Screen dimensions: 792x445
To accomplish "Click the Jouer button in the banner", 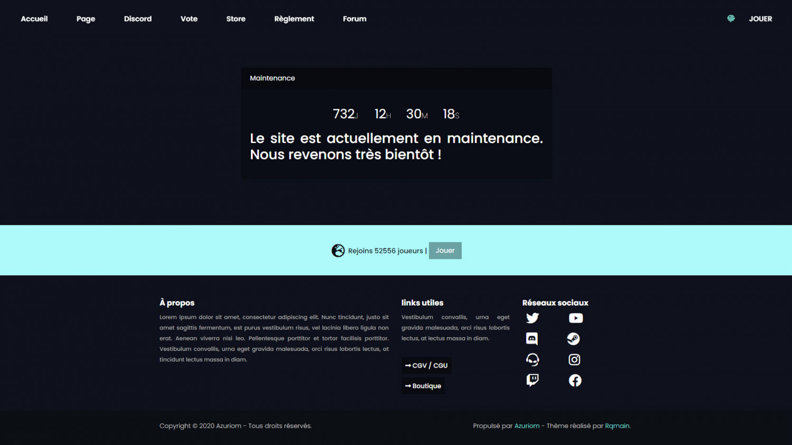I will [x=445, y=250].
